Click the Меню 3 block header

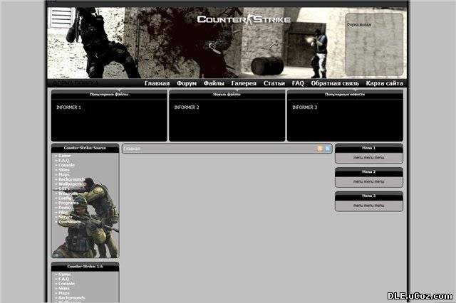(x=369, y=196)
